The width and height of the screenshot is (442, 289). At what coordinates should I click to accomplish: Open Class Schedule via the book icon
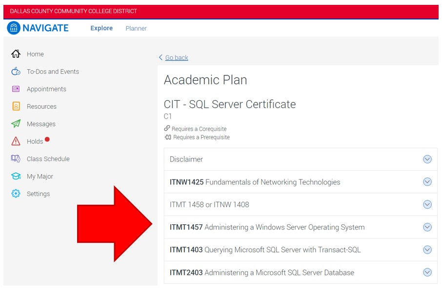[x=16, y=159]
